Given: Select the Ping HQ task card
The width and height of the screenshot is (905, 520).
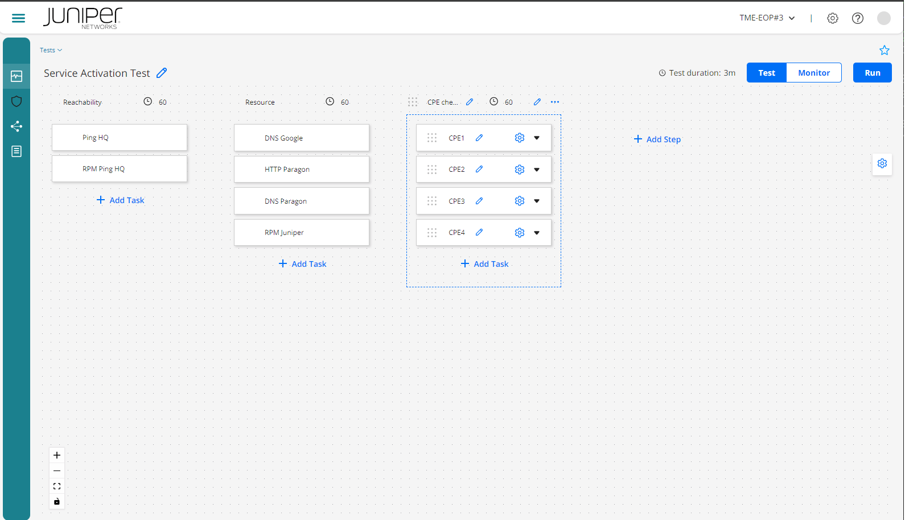Looking at the screenshot, I should click(120, 138).
